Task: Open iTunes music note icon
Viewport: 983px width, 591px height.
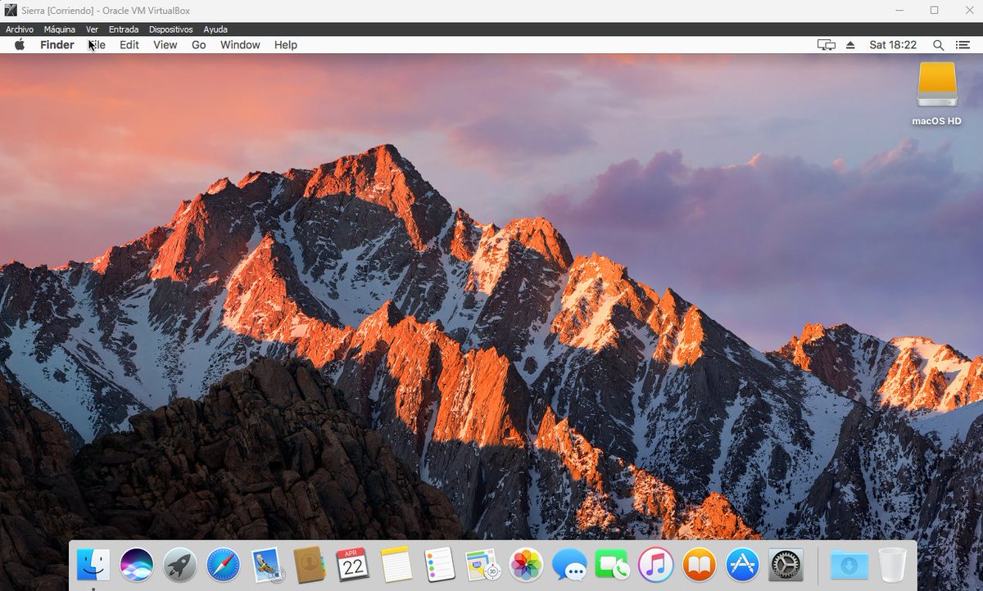Action: 655,565
